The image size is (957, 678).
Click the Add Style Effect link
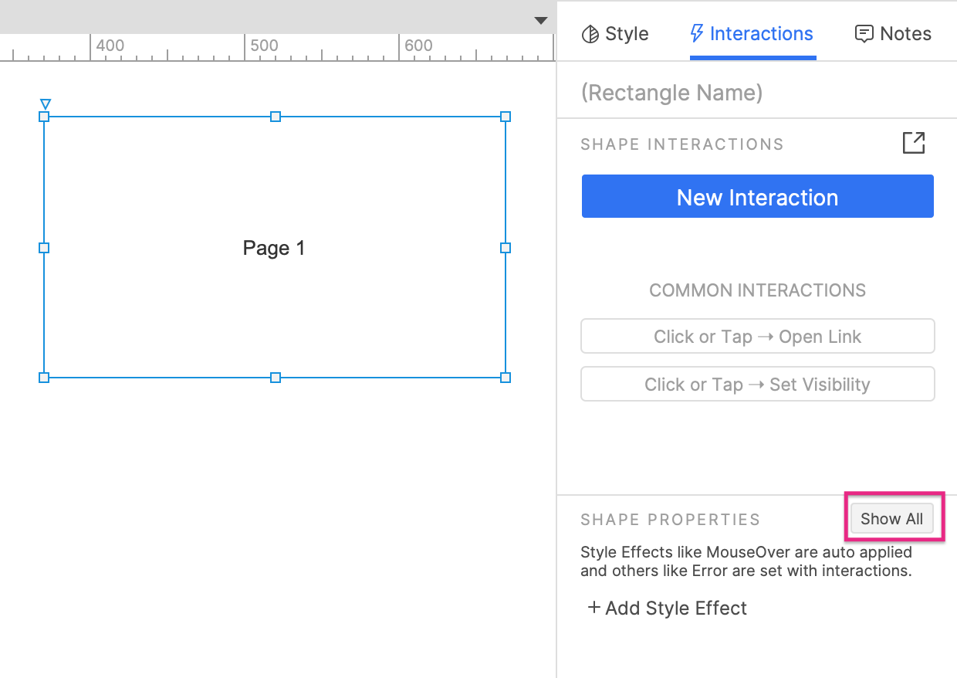point(676,608)
